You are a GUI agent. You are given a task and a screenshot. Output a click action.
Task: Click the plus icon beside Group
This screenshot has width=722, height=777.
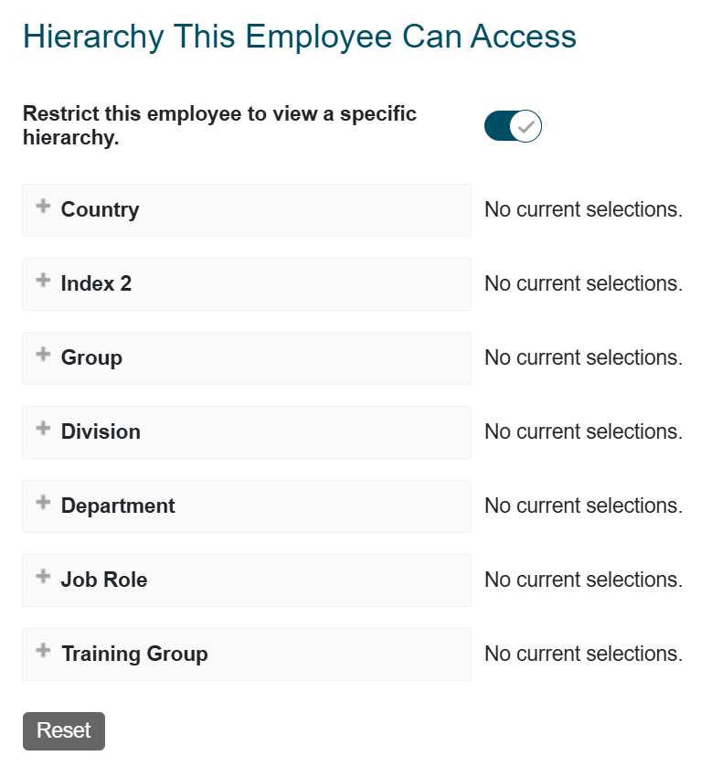43,354
